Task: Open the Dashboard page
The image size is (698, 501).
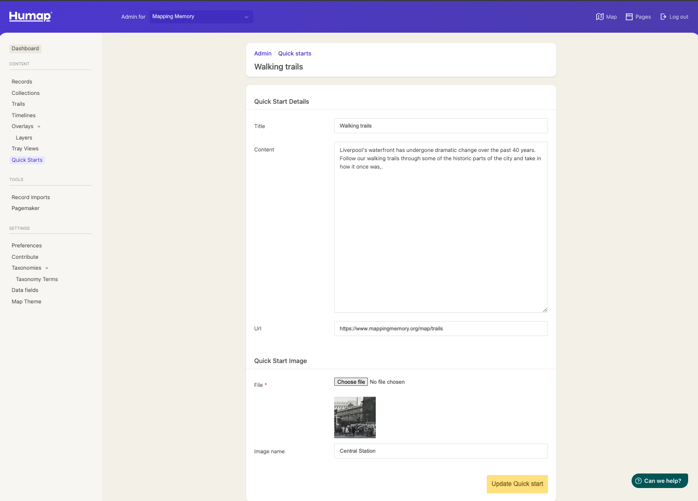Action: [x=25, y=48]
